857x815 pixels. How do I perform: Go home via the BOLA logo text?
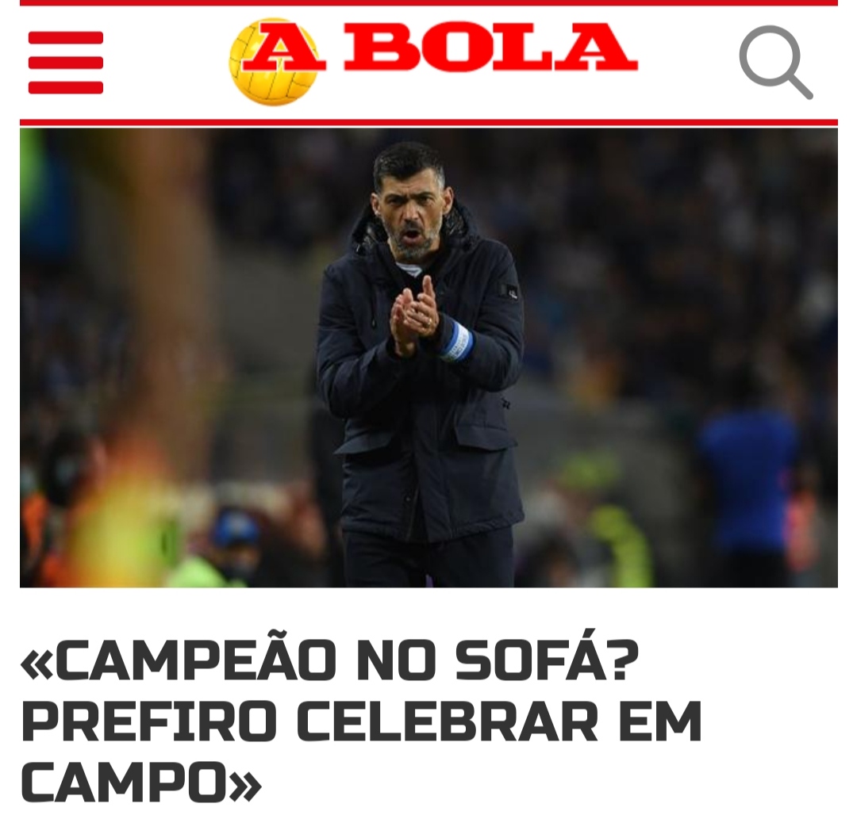[x=490, y=47]
